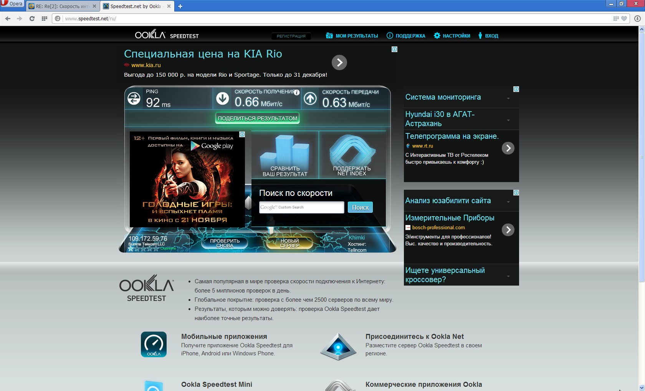Click AdChoices icon on Hunger Games ad
This screenshot has width=645, height=391.
point(242,134)
